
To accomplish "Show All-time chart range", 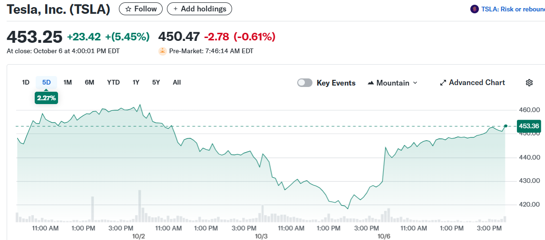I will [177, 82].
